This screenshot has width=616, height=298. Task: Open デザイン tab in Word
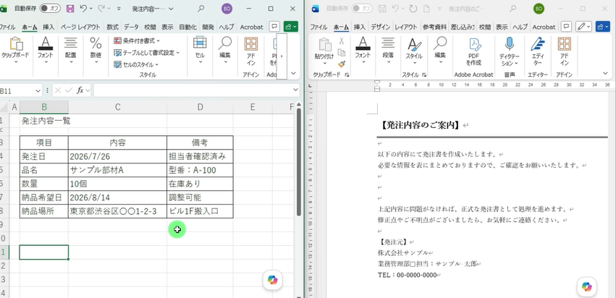tap(380, 27)
